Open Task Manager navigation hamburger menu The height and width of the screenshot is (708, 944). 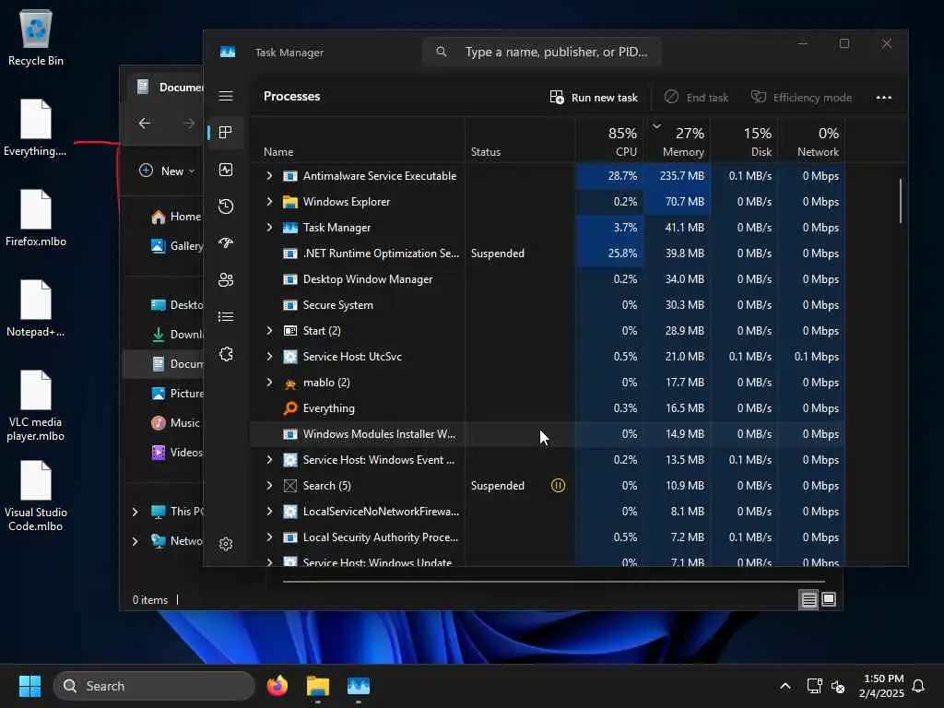(x=226, y=96)
